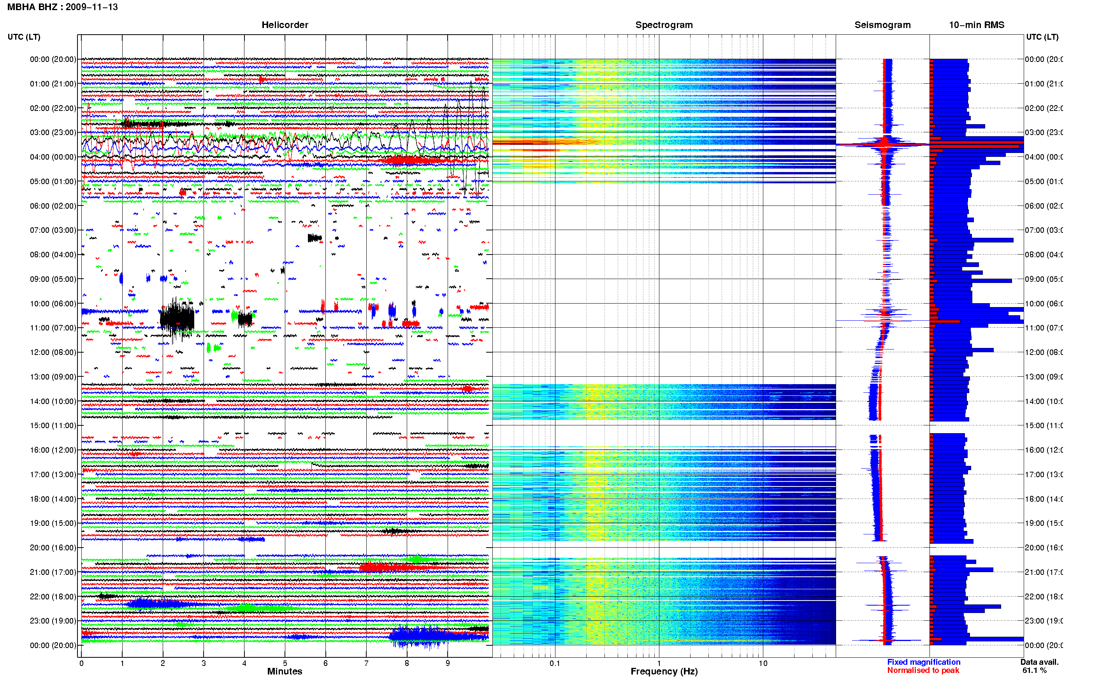
Task: Click the minute tick label "0"
Action: coord(81,663)
